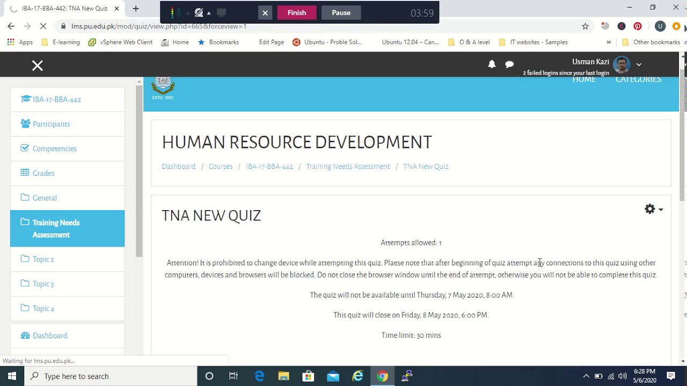The height and width of the screenshot is (386, 687).
Task: Go to Dashboard from sidebar
Action: point(67,336)
